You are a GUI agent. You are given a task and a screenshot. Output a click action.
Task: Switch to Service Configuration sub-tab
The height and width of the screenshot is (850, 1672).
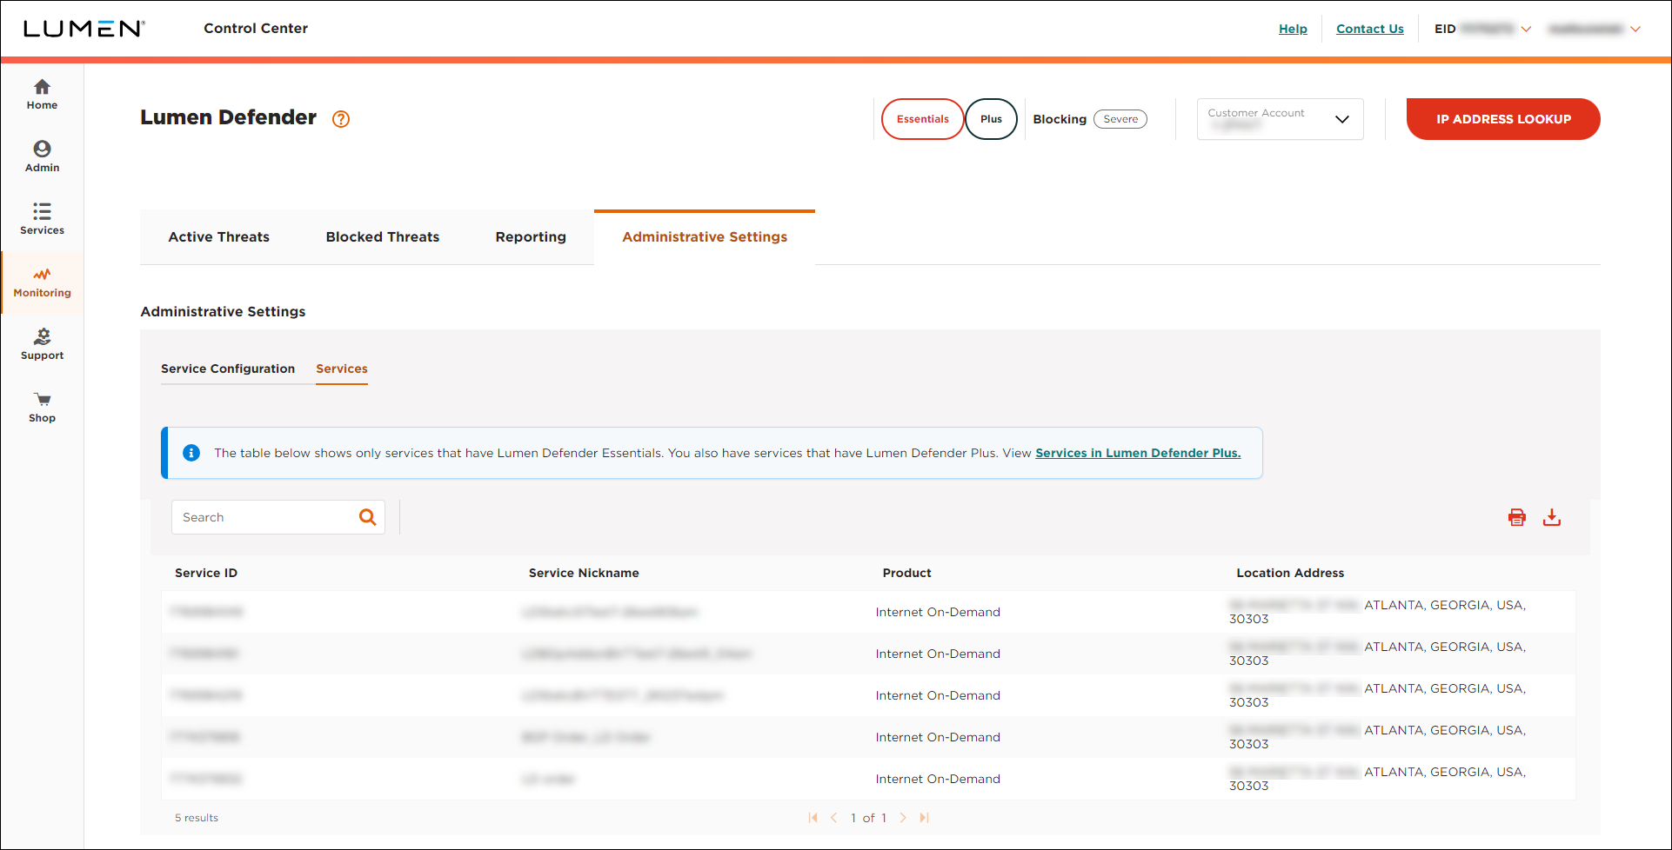228,369
